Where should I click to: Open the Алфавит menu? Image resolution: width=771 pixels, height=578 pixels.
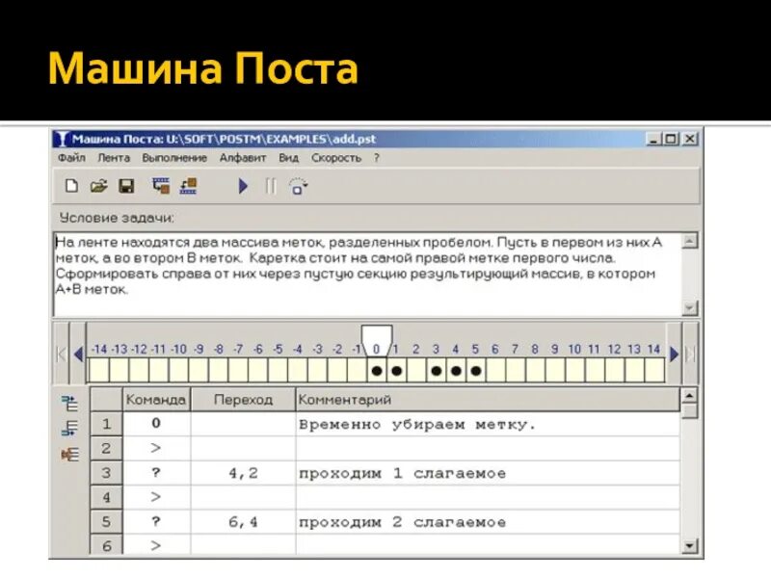[243, 158]
